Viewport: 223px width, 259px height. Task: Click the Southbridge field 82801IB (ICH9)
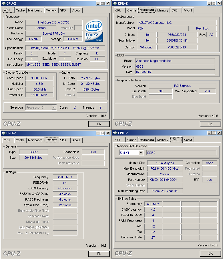(177, 40)
